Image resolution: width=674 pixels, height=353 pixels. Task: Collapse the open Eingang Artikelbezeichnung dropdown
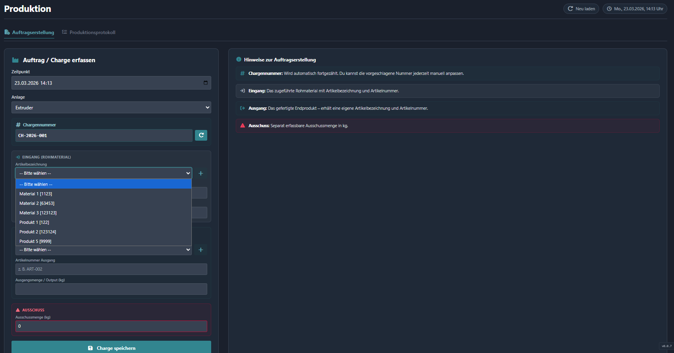click(x=103, y=173)
